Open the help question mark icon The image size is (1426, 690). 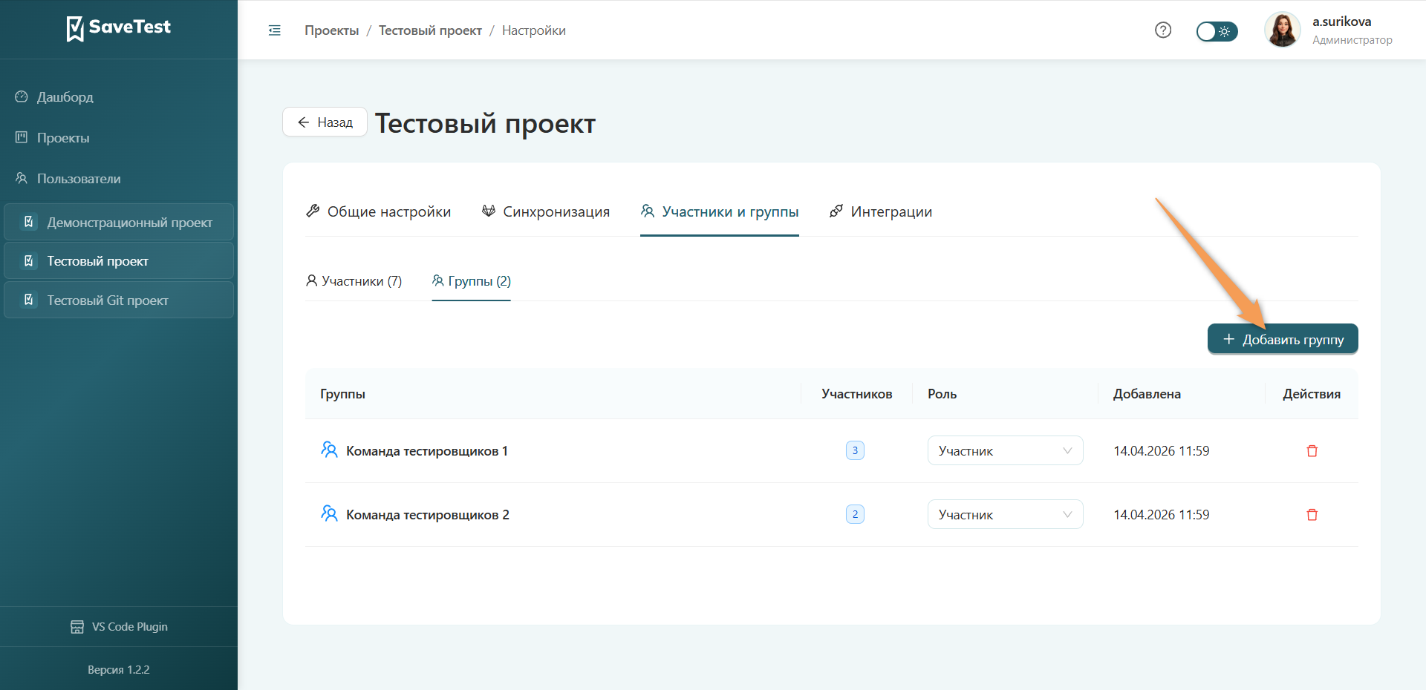[1163, 30]
